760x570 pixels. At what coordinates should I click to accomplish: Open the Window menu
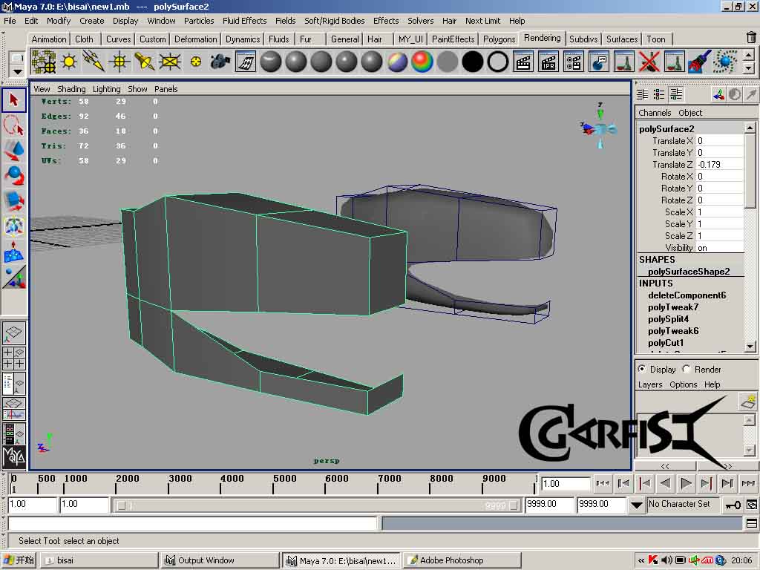(161, 20)
